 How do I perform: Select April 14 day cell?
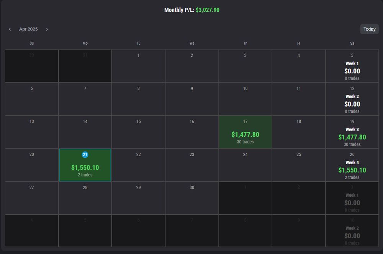click(x=85, y=132)
